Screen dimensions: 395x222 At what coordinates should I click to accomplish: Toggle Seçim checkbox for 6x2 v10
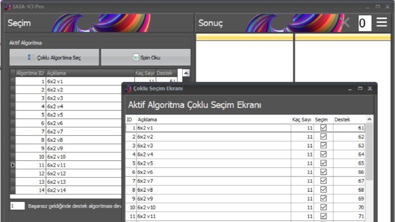pyautogui.click(x=323, y=208)
